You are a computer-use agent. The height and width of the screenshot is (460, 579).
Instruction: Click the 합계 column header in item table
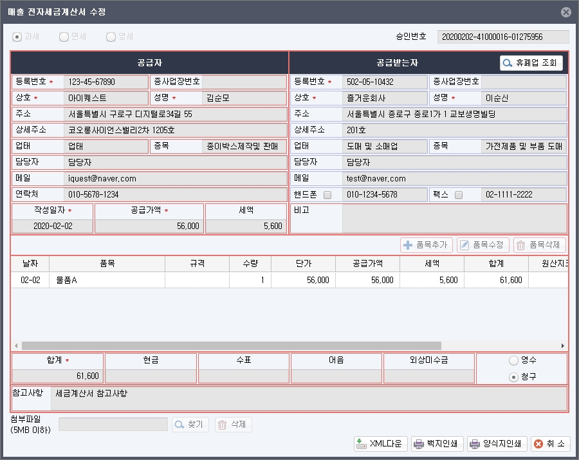click(x=496, y=264)
